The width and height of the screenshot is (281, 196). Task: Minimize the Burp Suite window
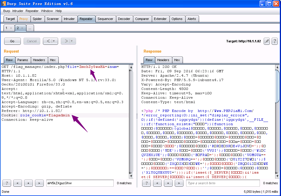point(263,4)
